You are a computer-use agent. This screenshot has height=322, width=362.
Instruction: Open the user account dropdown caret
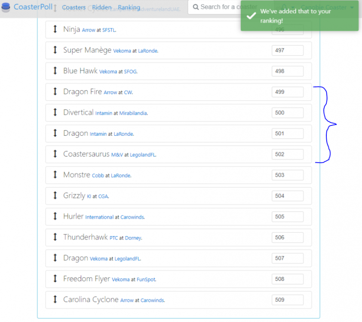(x=352, y=8)
